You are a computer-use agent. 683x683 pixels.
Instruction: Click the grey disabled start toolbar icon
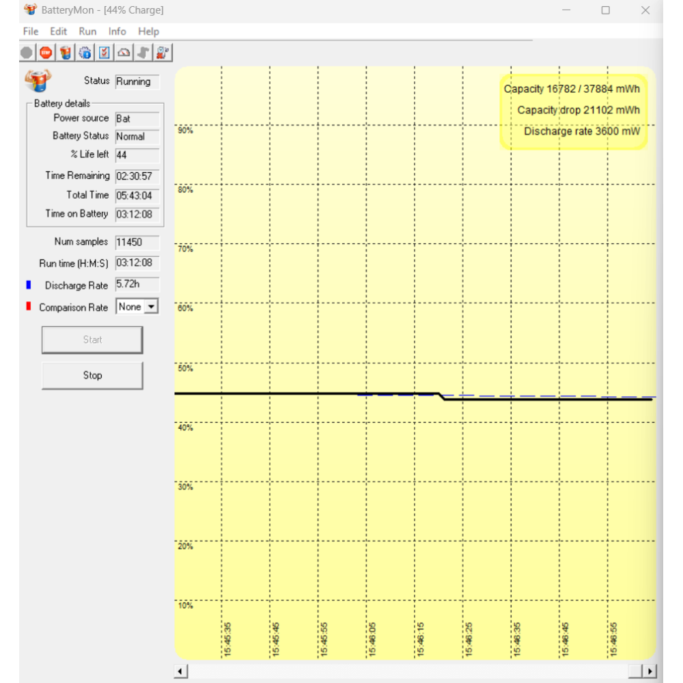coord(27,52)
